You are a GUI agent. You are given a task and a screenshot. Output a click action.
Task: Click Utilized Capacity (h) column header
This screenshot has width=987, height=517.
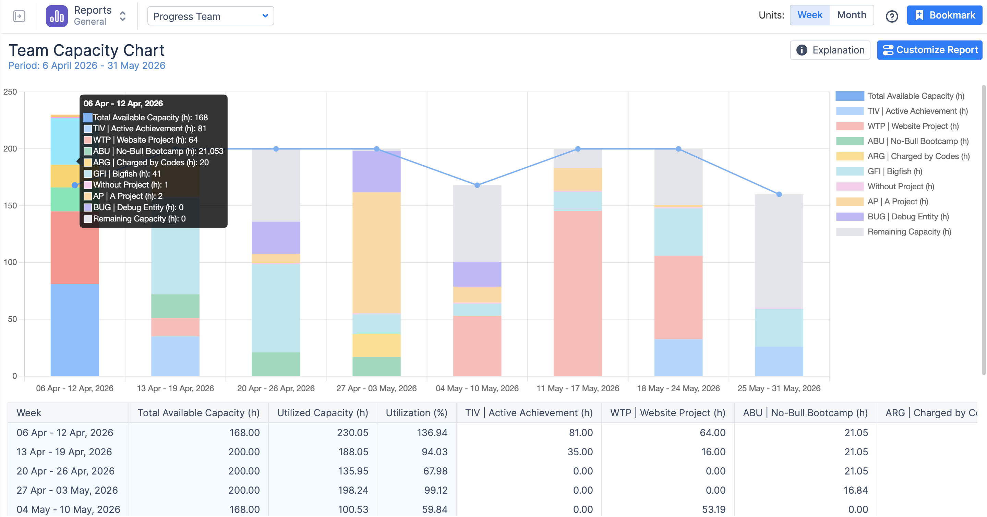pyautogui.click(x=323, y=413)
